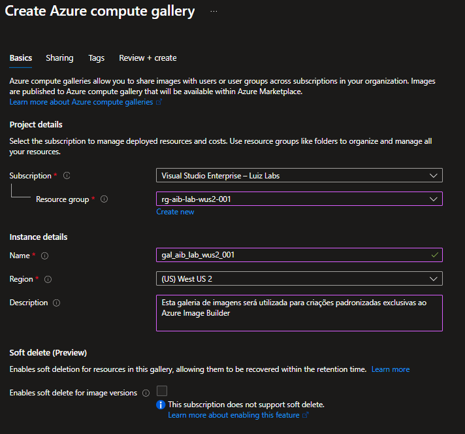Switch to the Sharing tab
Viewport: 465px width, 434px height.
(x=59, y=58)
